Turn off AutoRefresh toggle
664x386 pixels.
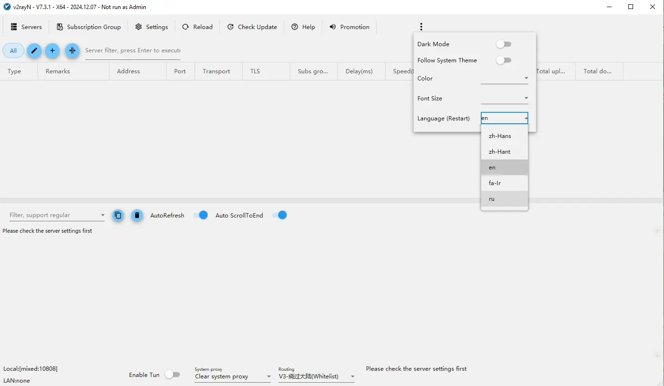pyautogui.click(x=200, y=215)
